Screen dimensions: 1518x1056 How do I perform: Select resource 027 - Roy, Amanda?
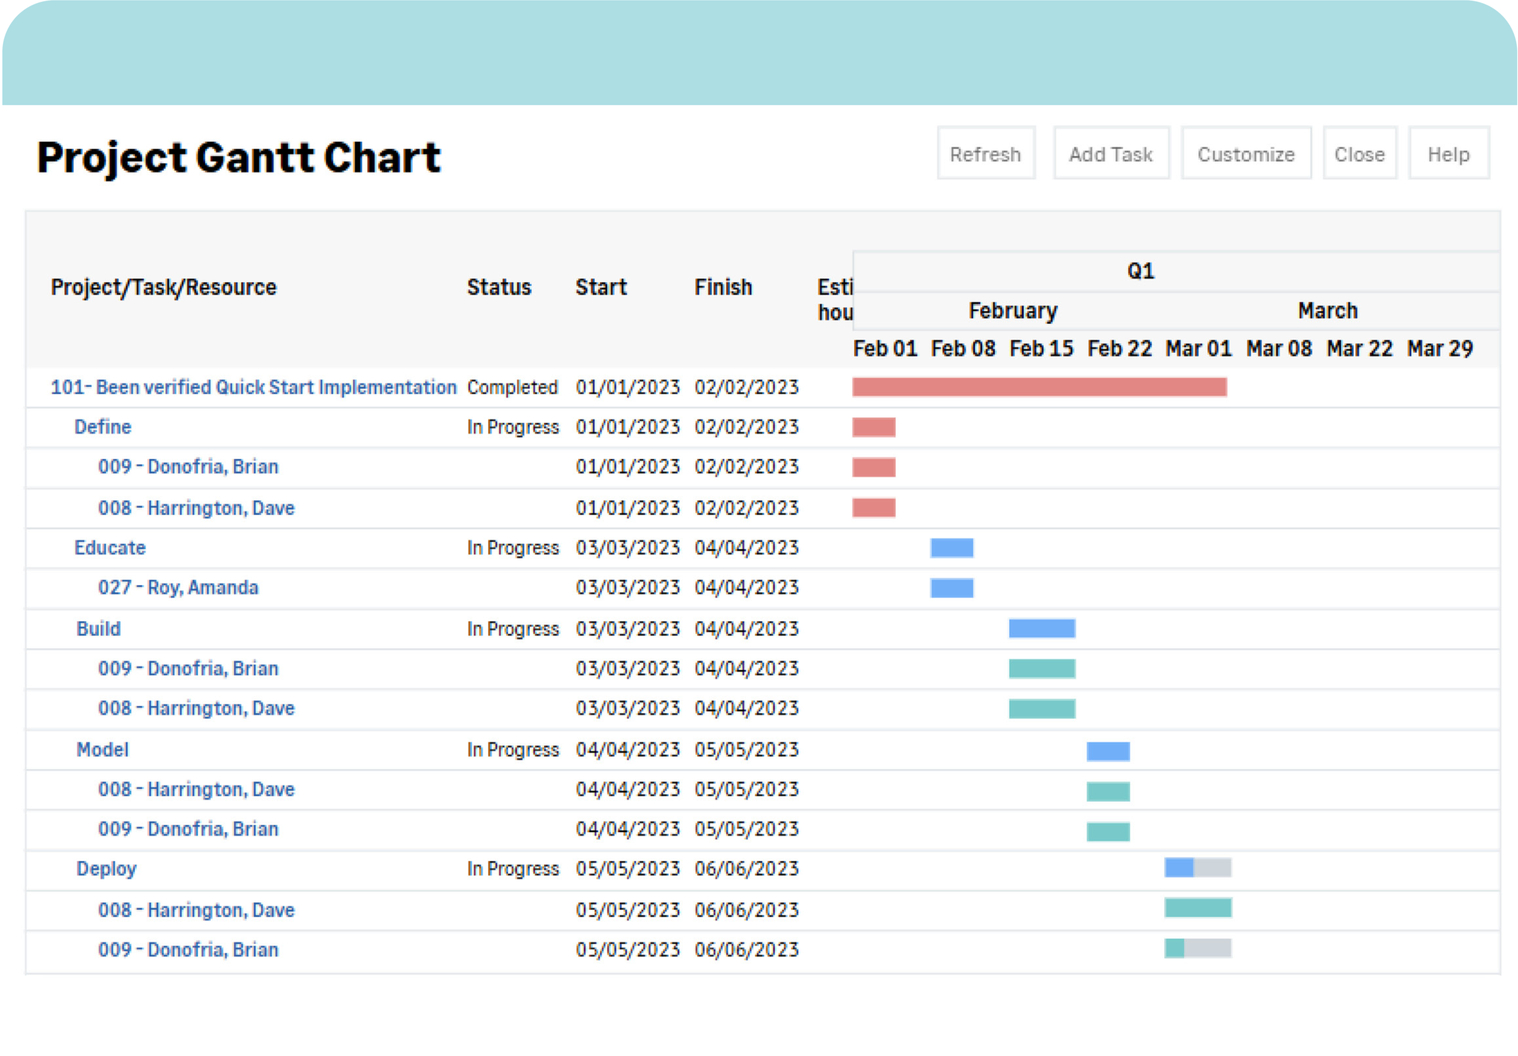pos(178,587)
